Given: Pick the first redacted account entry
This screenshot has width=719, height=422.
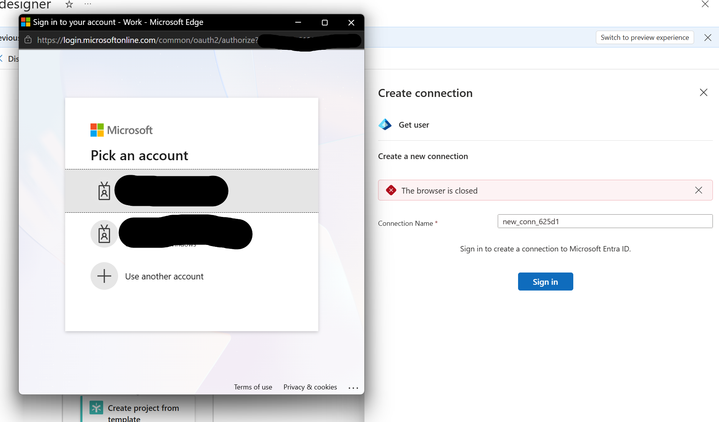Looking at the screenshot, I should click(x=192, y=190).
